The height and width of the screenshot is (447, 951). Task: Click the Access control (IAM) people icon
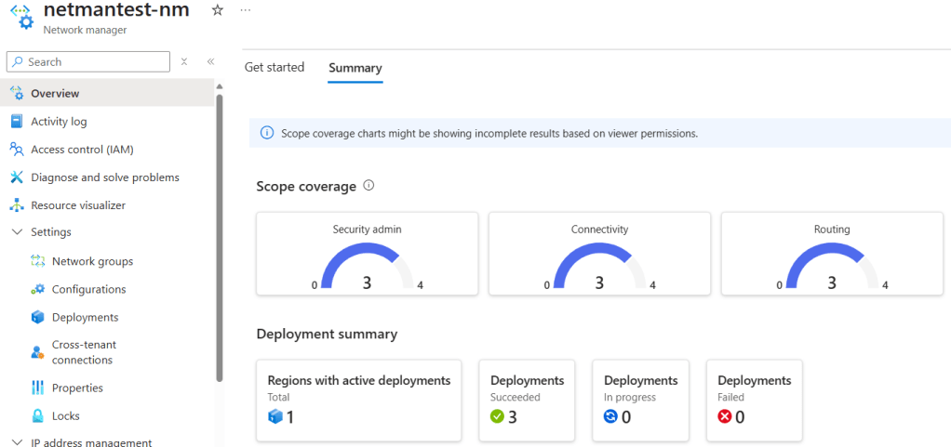pyautogui.click(x=17, y=149)
